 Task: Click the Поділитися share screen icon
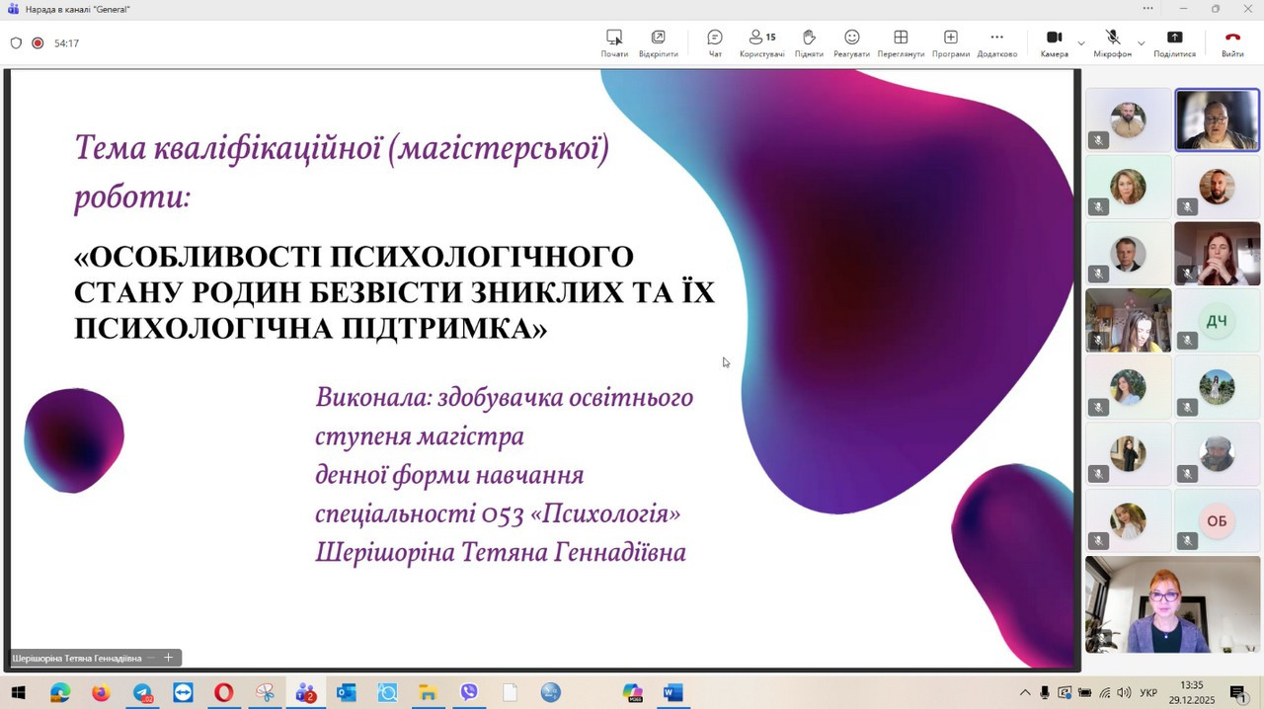(x=1174, y=42)
